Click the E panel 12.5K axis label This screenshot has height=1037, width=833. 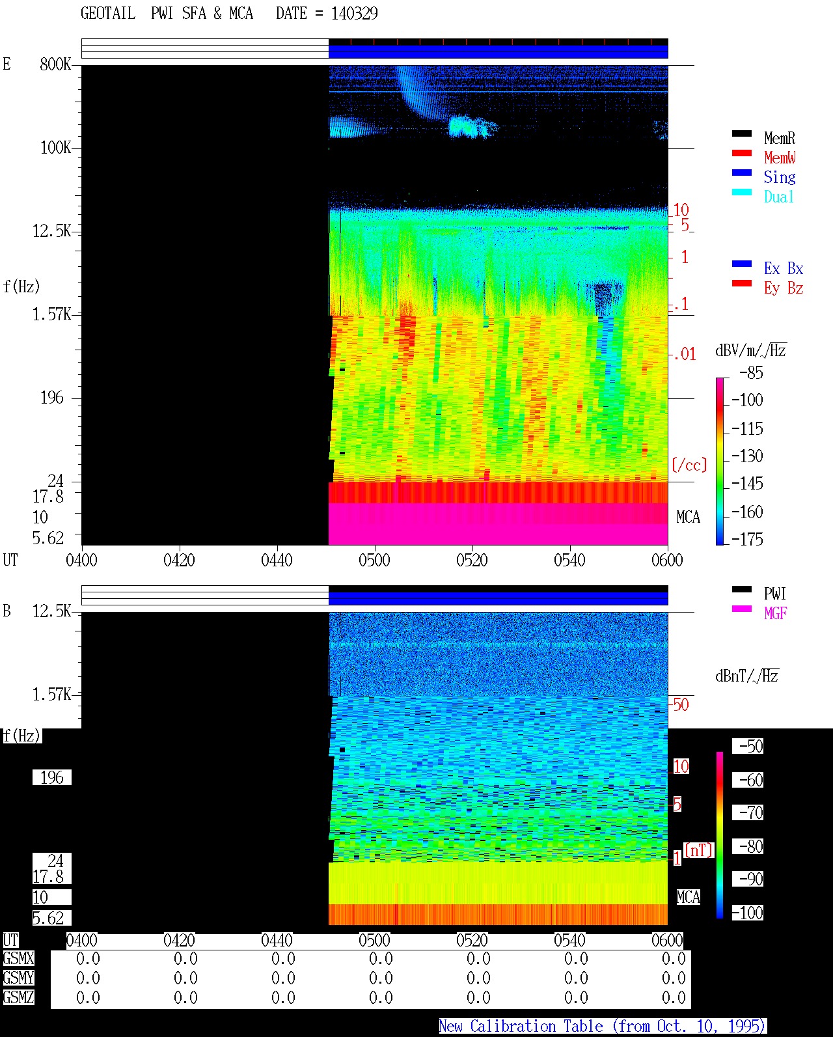pos(51,230)
